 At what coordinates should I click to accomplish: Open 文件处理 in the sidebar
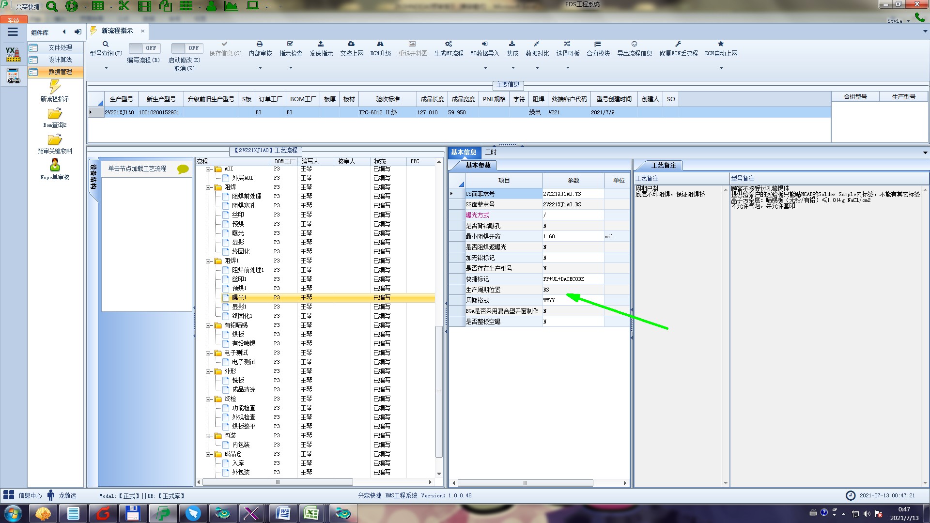click(60, 47)
